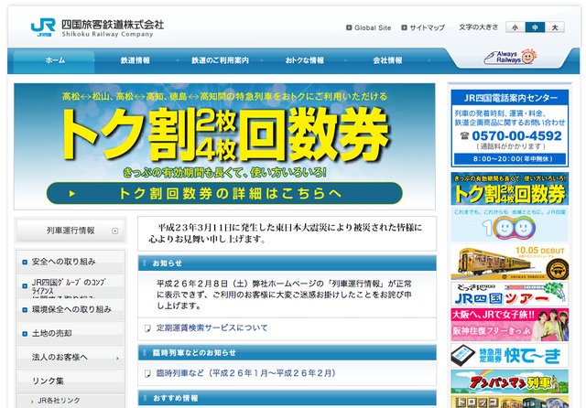Click the bullet icon beside 土地の売却

25,334
